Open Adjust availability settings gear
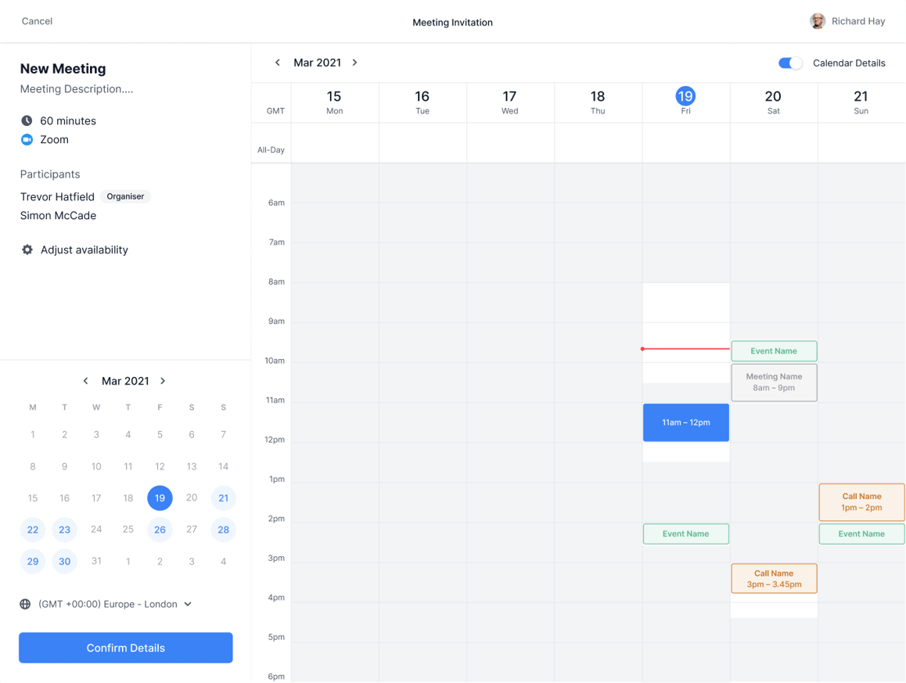Viewport: 906px width, 683px height. pyautogui.click(x=27, y=250)
